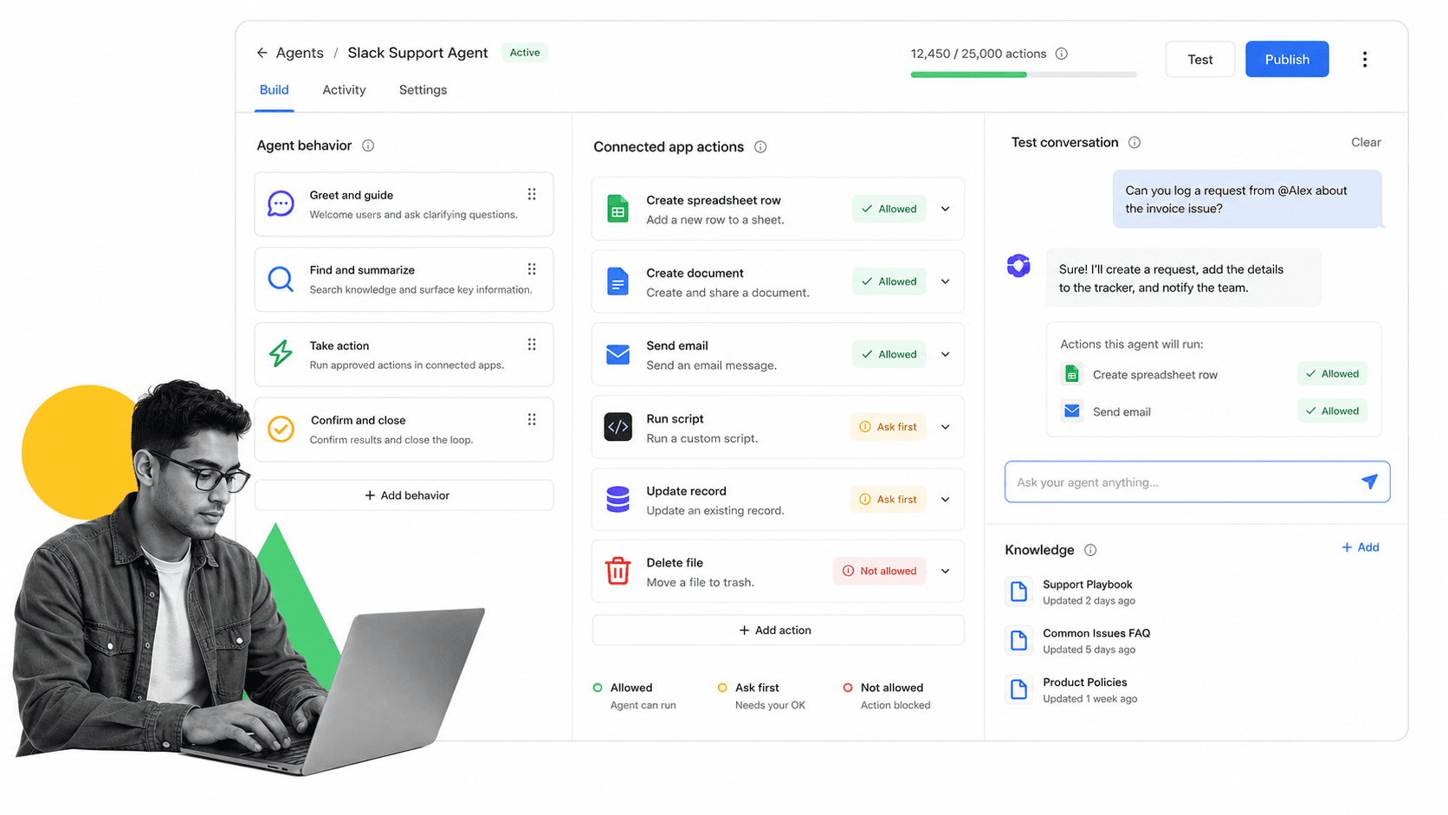Click the Product Policies file icon
The image size is (1448, 815).
1018,689
